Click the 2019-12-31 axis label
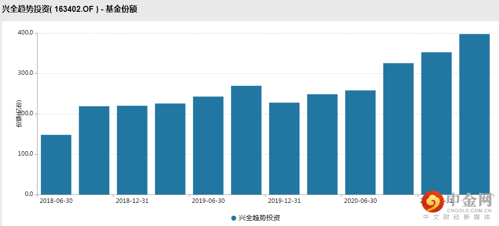Viewport: 499px width, 226px height. click(284, 201)
